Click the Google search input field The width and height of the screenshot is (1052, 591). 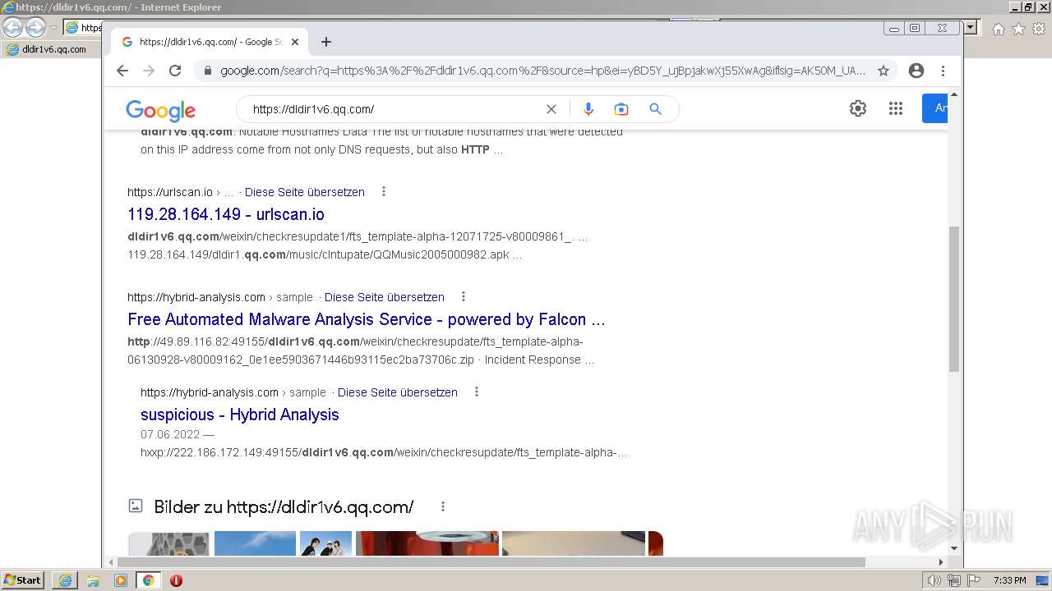click(x=394, y=109)
